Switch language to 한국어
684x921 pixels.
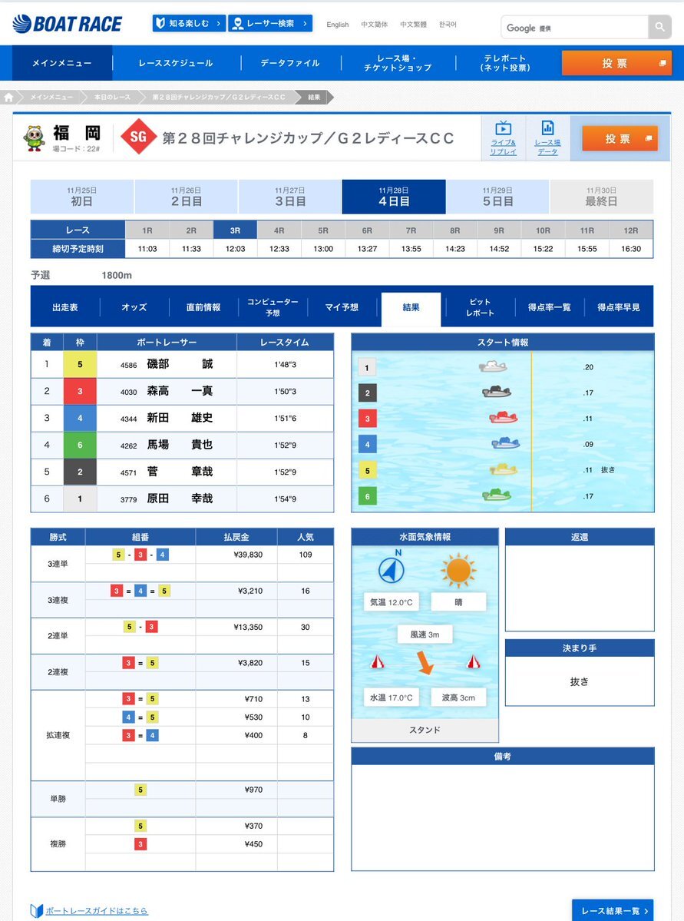pos(448,25)
